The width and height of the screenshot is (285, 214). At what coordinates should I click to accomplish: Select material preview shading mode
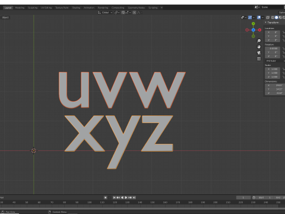pyautogui.click(x=280, y=18)
